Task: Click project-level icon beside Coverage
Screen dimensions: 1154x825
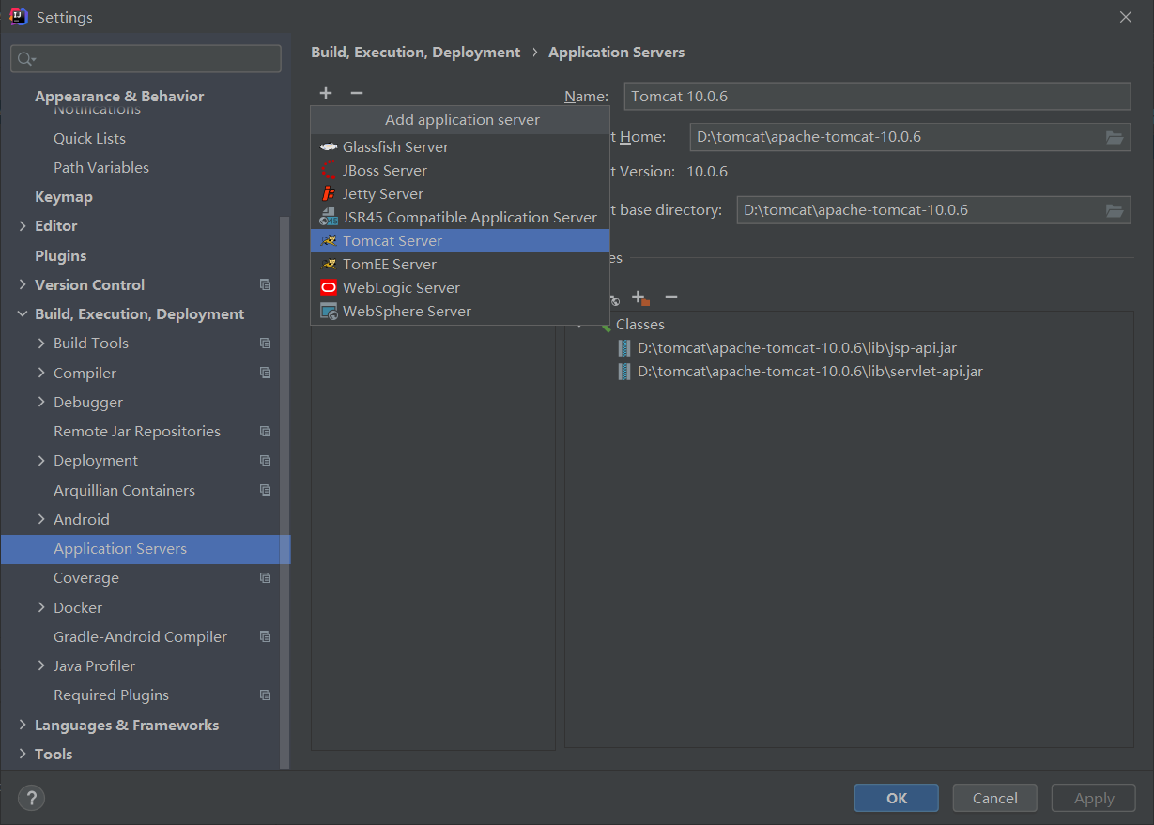Action: click(x=265, y=578)
